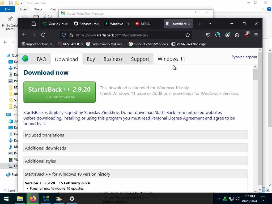Image resolution: width=272 pixels, height=204 pixels.
Task: Expand the list all tabs chevron
Action: [210, 24]
